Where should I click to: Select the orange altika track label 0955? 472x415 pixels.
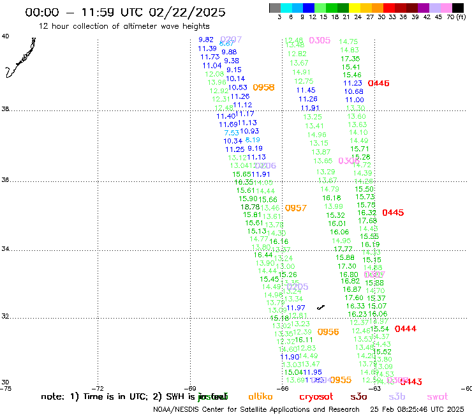[x=341, y=380]
